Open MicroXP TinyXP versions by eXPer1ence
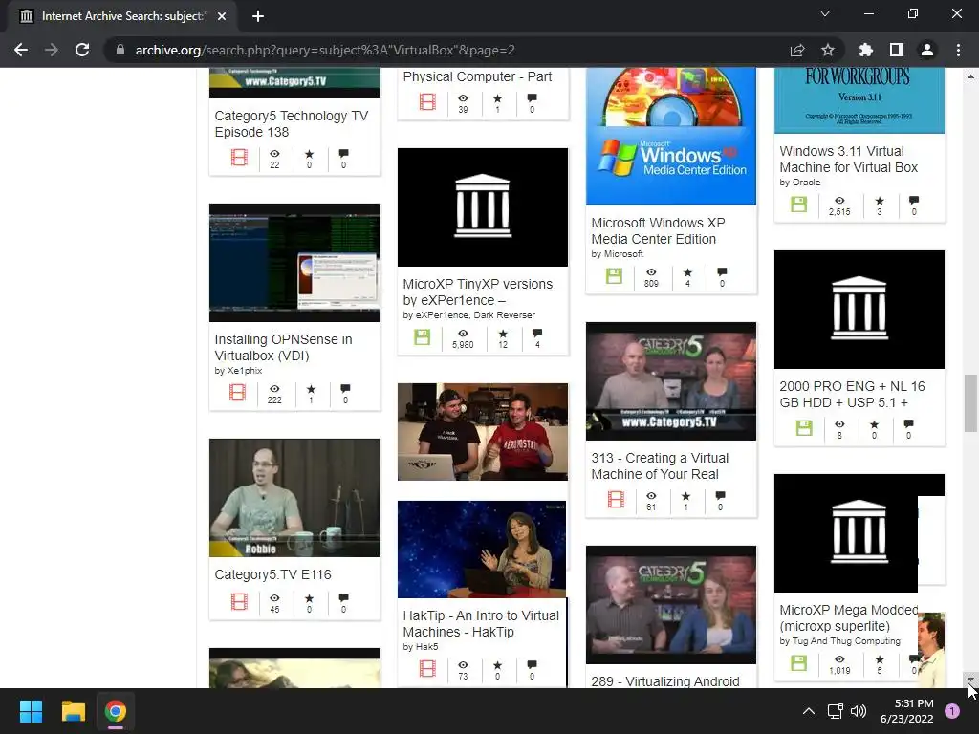The width and height of the screenshot is (979, 734). (x=478, y=292)
